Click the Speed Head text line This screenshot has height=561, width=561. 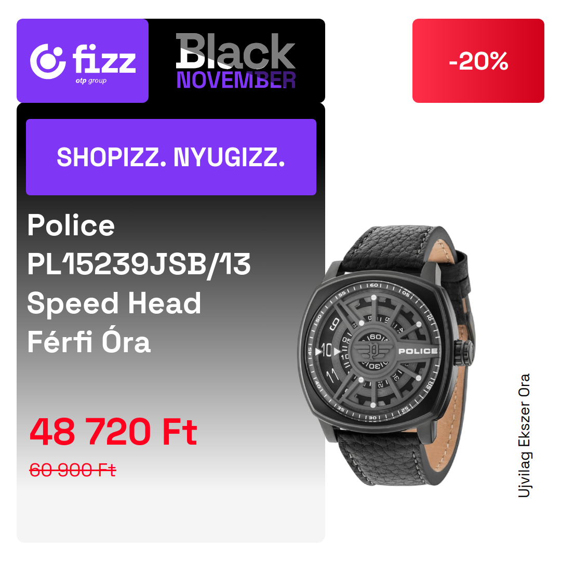click(x=114, y=303)
